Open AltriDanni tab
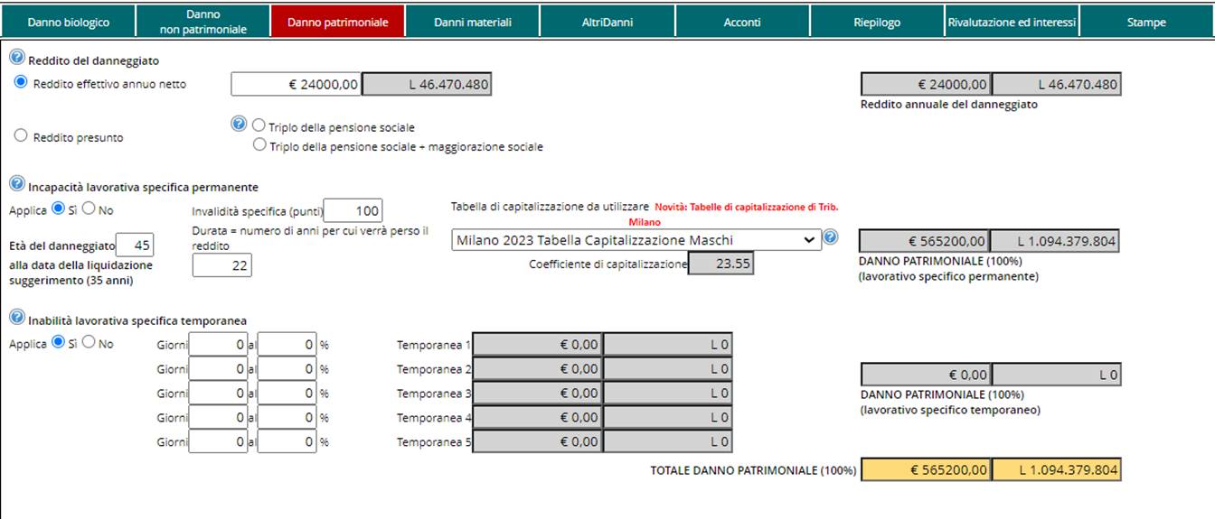This screenshot has height=519, width=1215. (607, 23)
